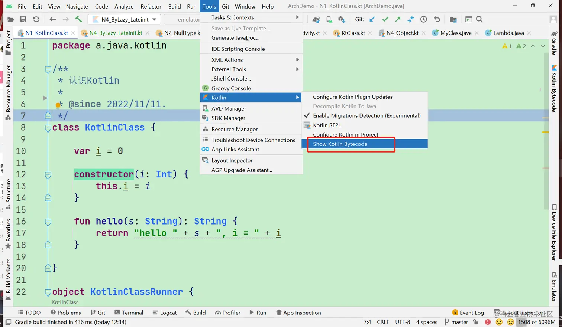Open Search Everywhere magnifier icon
The image size is (562, 327).
pos(479,19)
